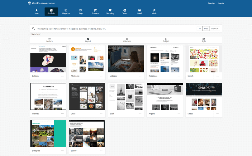
Task: Expand the Layout search filter
Action: coord(88,40)
